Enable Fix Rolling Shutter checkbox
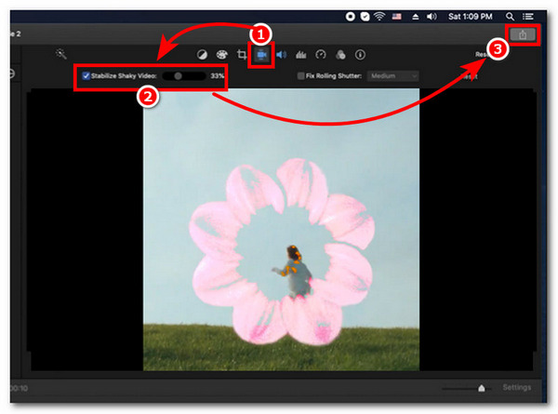This screenshot has width=558, height=414. 299,75
